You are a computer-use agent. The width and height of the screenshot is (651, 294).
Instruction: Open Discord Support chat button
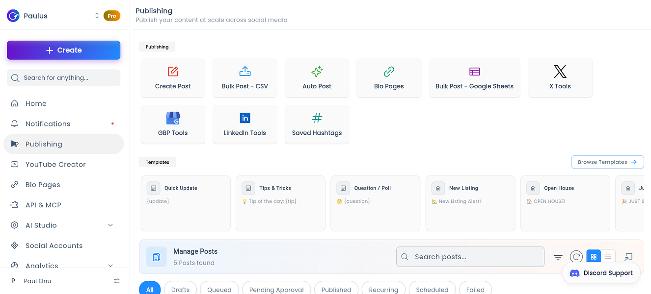pyautogui.click(x=601, y=273)
